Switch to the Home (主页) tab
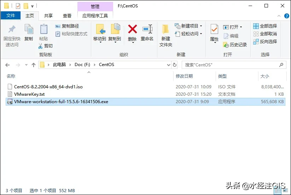This screenshot has height=195, width=291. (x=30, y=16)
